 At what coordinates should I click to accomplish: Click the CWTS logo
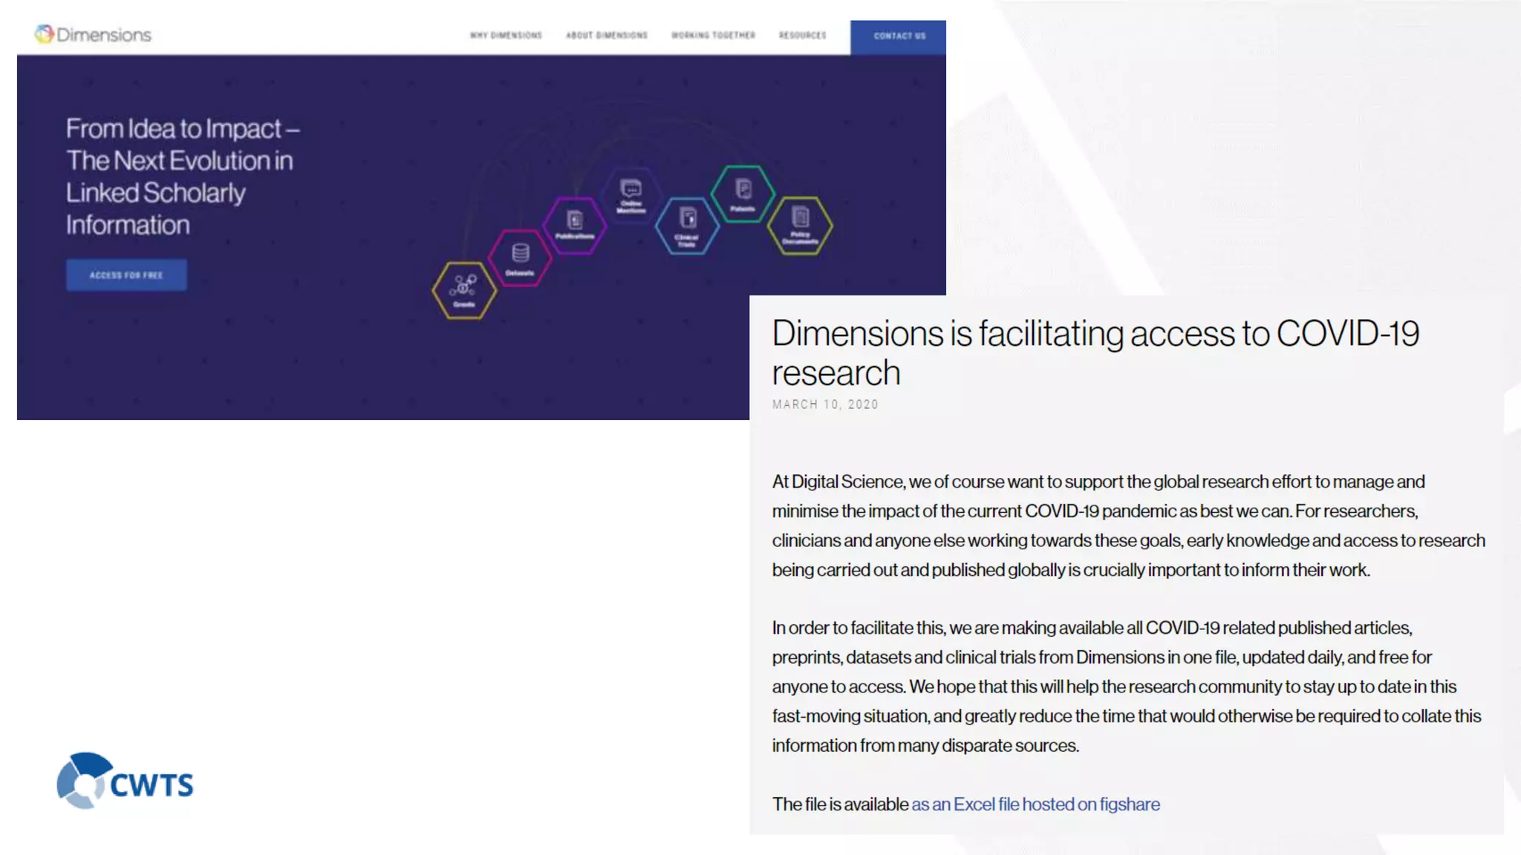click(x=126, y=781)
